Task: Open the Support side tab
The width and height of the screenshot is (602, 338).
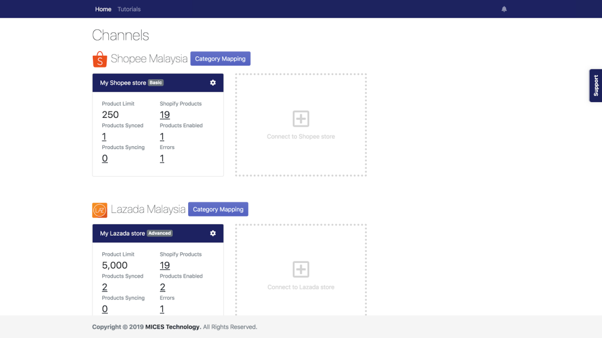Action: [x=596, y=86]
